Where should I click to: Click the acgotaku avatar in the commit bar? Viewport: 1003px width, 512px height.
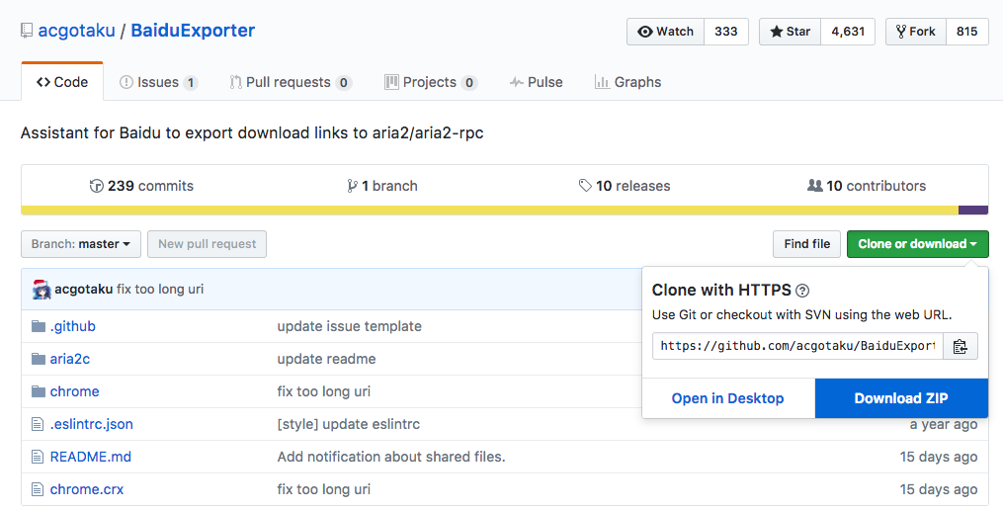(42, 290)
